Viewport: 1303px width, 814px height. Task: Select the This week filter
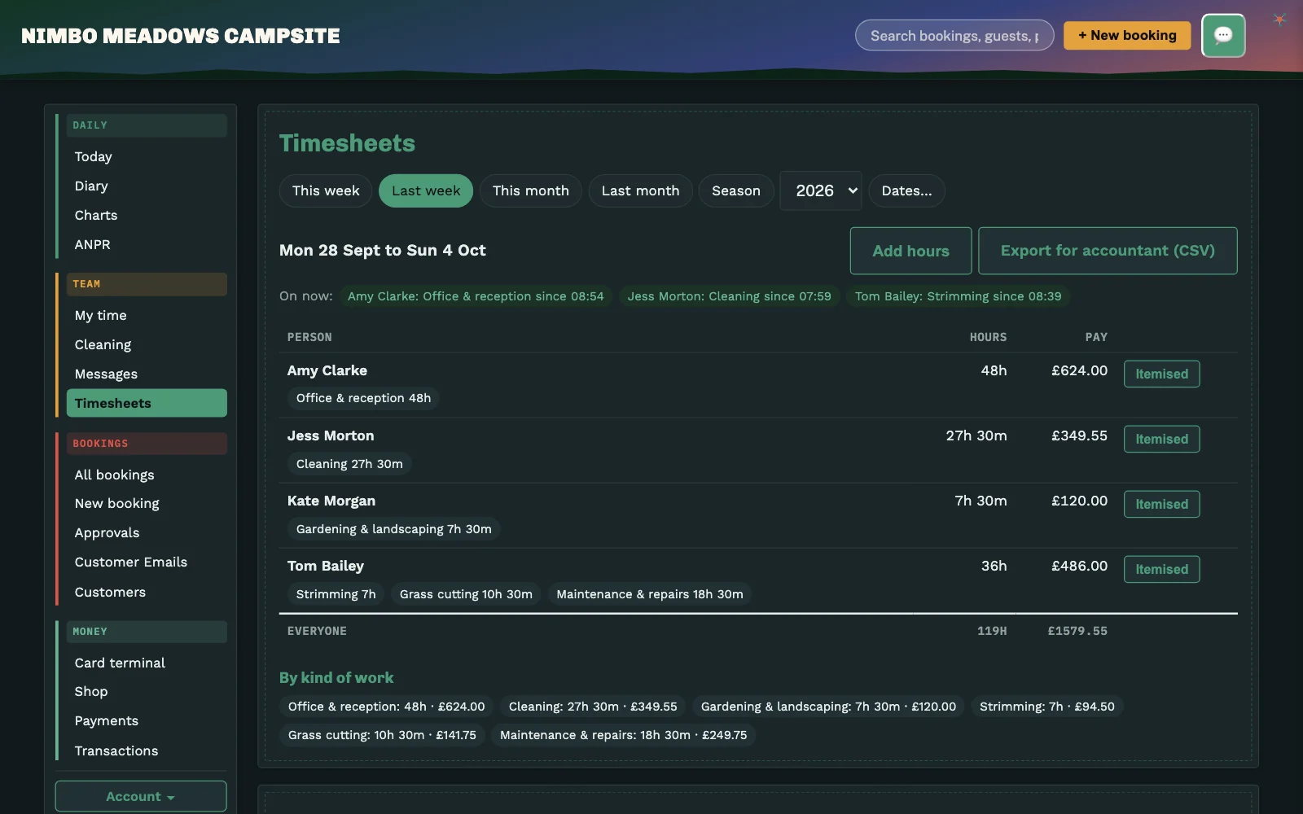click(326, 190)
